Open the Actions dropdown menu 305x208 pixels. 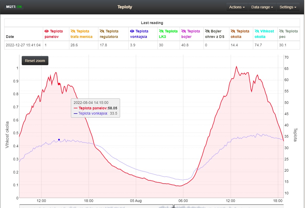(237, 7)
